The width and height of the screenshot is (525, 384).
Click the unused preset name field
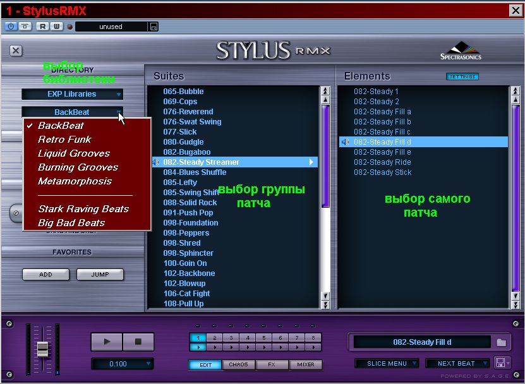111,27
